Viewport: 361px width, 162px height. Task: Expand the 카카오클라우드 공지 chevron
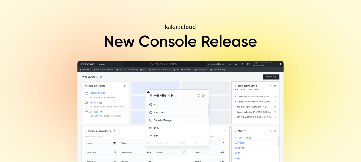point(257,86)
